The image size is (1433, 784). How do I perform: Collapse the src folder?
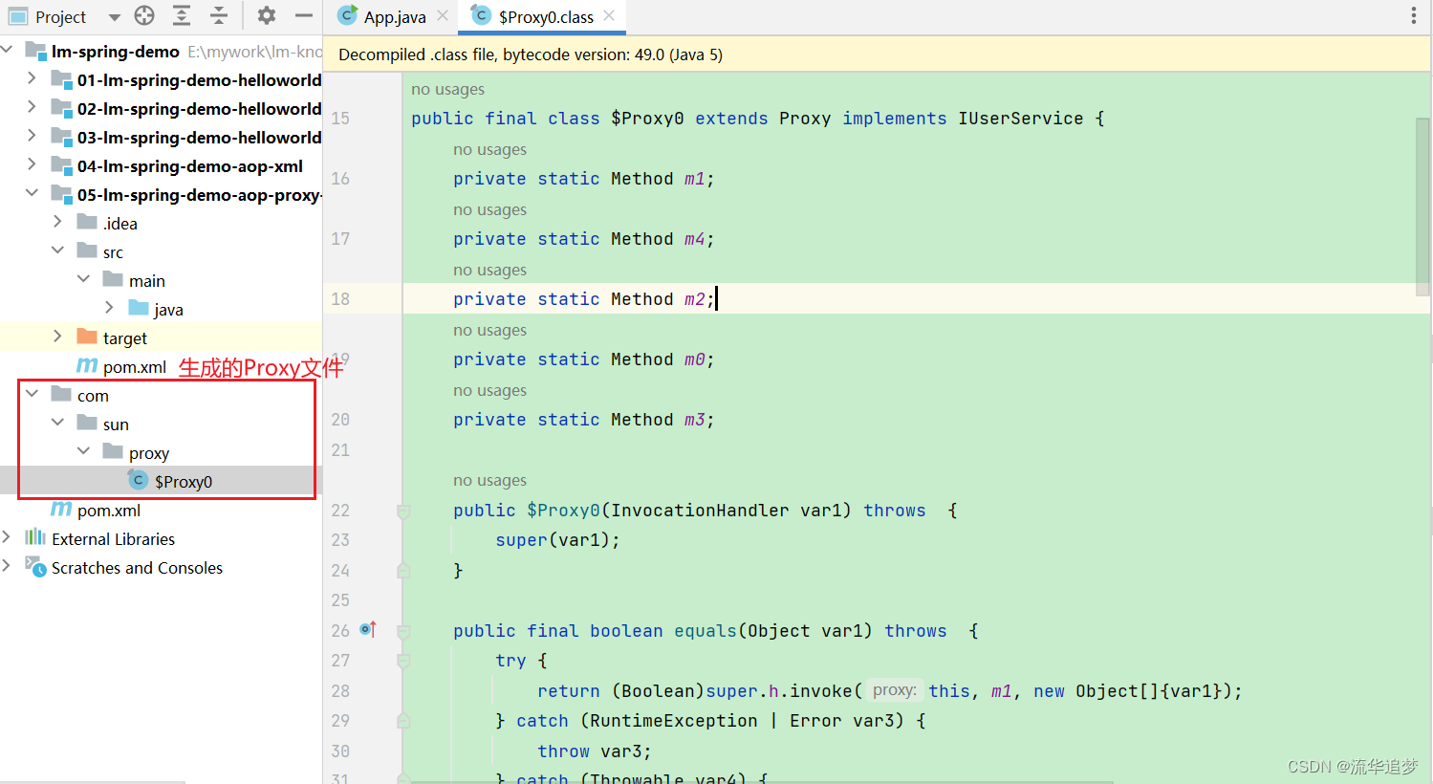57,250
